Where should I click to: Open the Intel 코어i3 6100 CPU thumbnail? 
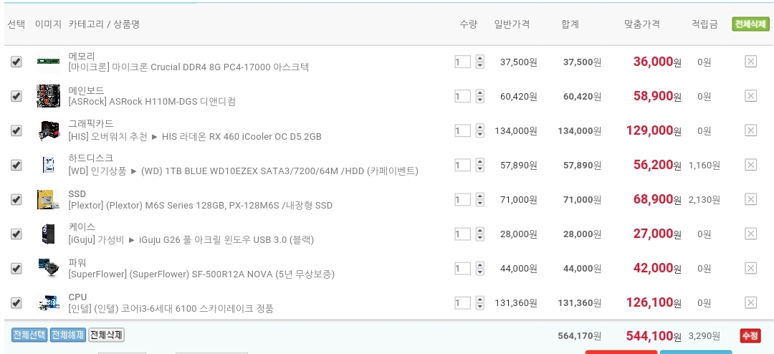click(49, 302)
